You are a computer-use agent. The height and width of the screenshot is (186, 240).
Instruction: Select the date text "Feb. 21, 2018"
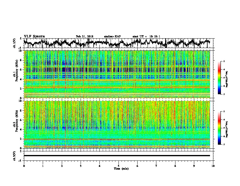click(x=85, y=36)
